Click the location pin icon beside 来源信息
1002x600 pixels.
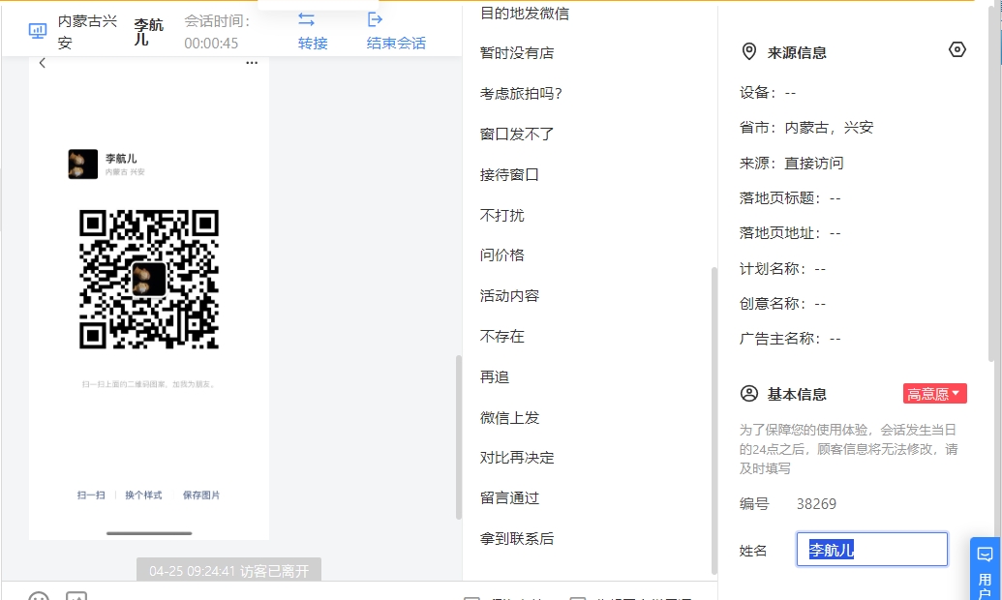coord(749,51)
